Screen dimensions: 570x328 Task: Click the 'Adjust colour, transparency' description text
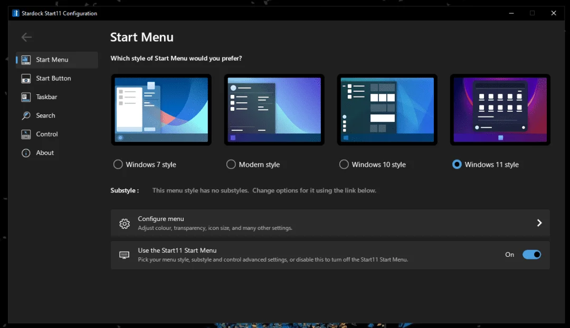click(215, 228)
